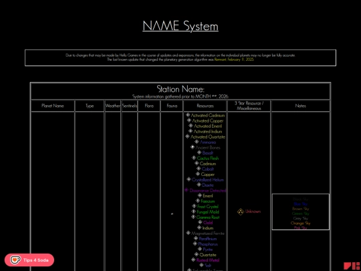Click the NAME System page title
Image resolution: width=361 pixels, height=271 pixels.
tap(180, 26)
